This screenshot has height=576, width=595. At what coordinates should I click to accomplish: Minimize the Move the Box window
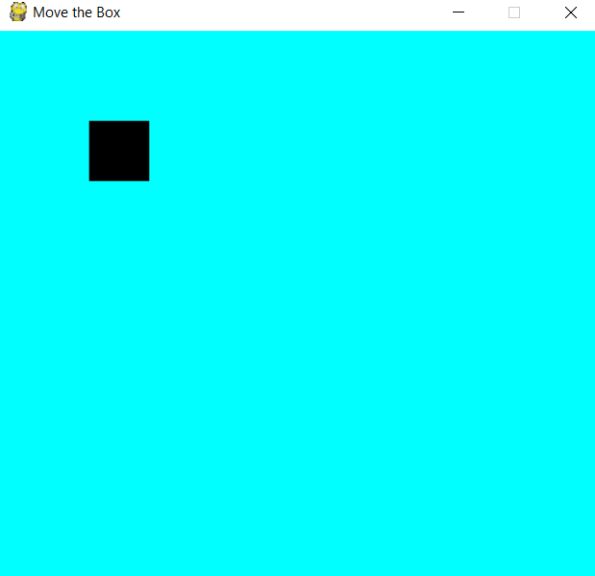[459, 13]
